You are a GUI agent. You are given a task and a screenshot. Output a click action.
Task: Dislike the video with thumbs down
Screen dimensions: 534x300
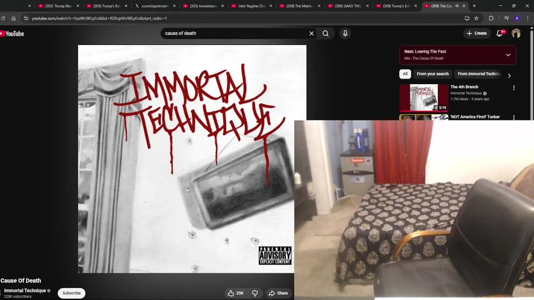255,293
